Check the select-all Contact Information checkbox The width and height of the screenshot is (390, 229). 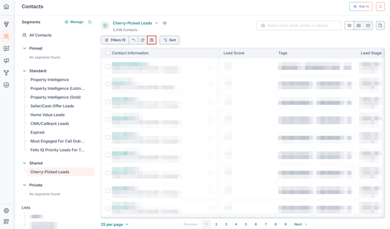[x=108, y=53]
